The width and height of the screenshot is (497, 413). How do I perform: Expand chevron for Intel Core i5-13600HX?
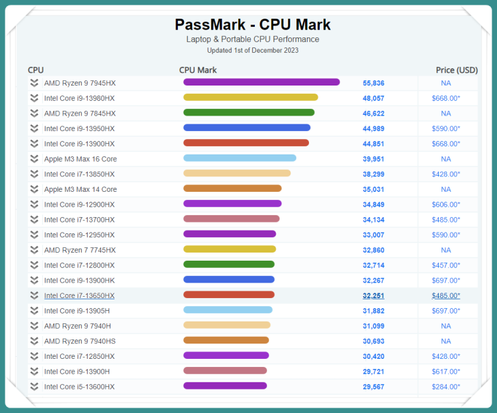pos(34,387)
